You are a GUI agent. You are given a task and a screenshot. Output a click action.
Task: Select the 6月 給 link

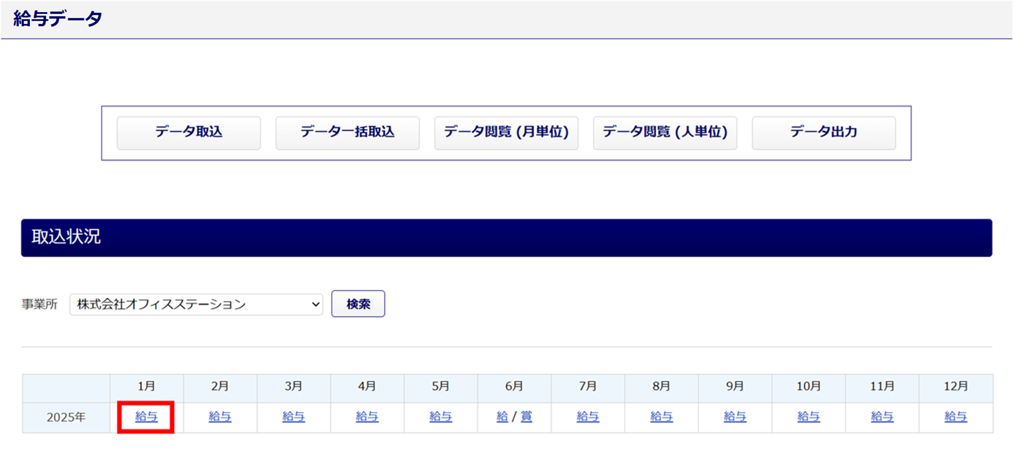point(502,417)
